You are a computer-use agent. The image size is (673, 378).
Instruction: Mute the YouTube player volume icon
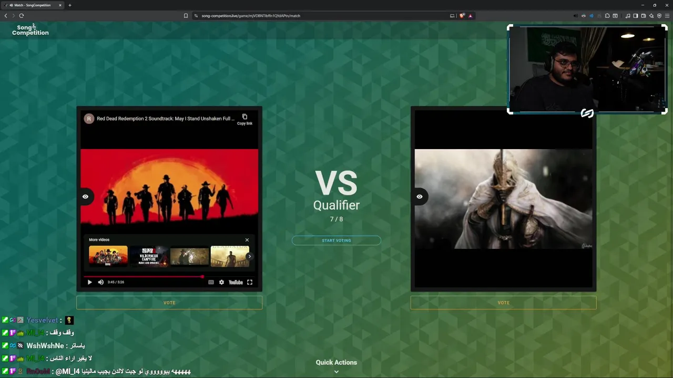point(101,282)
